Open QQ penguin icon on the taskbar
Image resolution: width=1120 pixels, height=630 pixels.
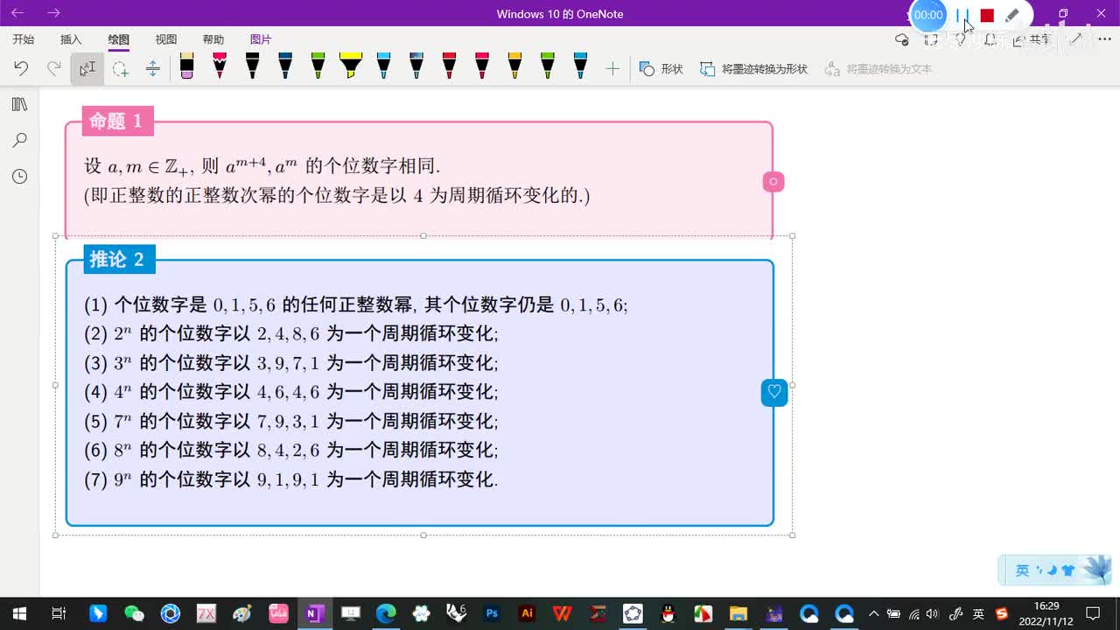point(668,613)
